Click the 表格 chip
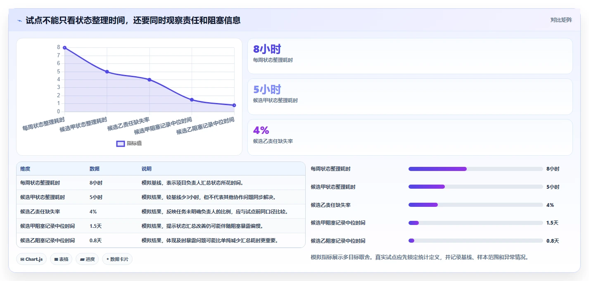This screenshot has height=281, width=589. (61, 259)
